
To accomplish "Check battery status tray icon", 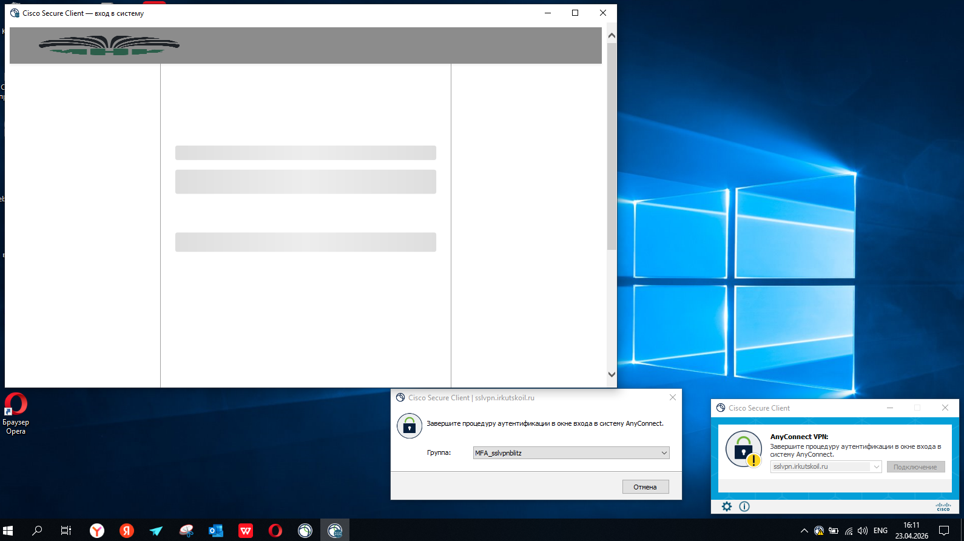I will coord(834,531).
